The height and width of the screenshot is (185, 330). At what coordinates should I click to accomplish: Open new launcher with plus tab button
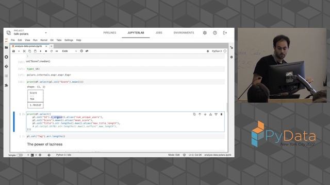(52, 46)
